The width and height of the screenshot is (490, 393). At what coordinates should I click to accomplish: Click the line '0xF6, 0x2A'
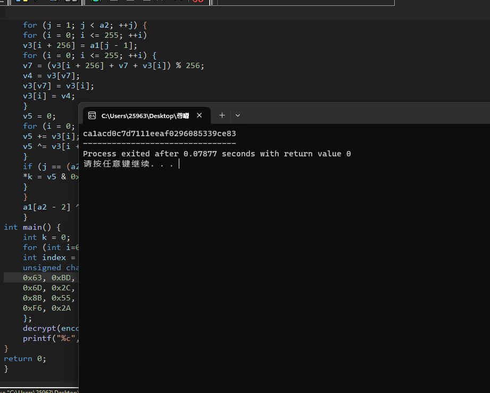click(x=47, y=308)
